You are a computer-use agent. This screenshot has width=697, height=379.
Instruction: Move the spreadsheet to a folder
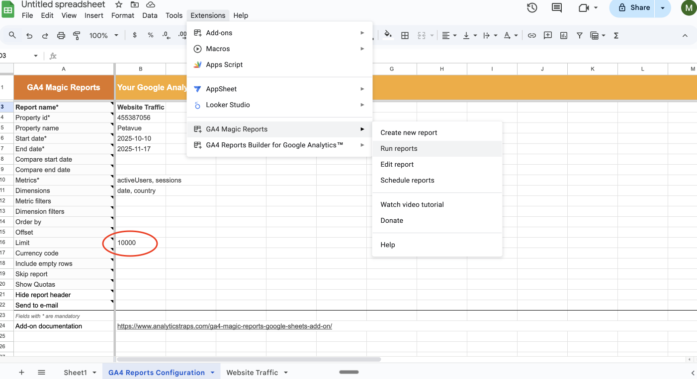click(135, 4)
